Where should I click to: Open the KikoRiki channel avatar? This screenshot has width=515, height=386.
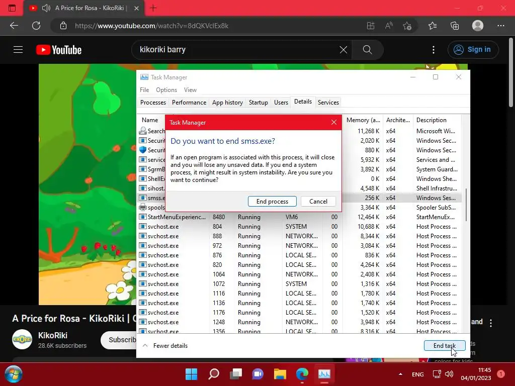pos(22,339)
